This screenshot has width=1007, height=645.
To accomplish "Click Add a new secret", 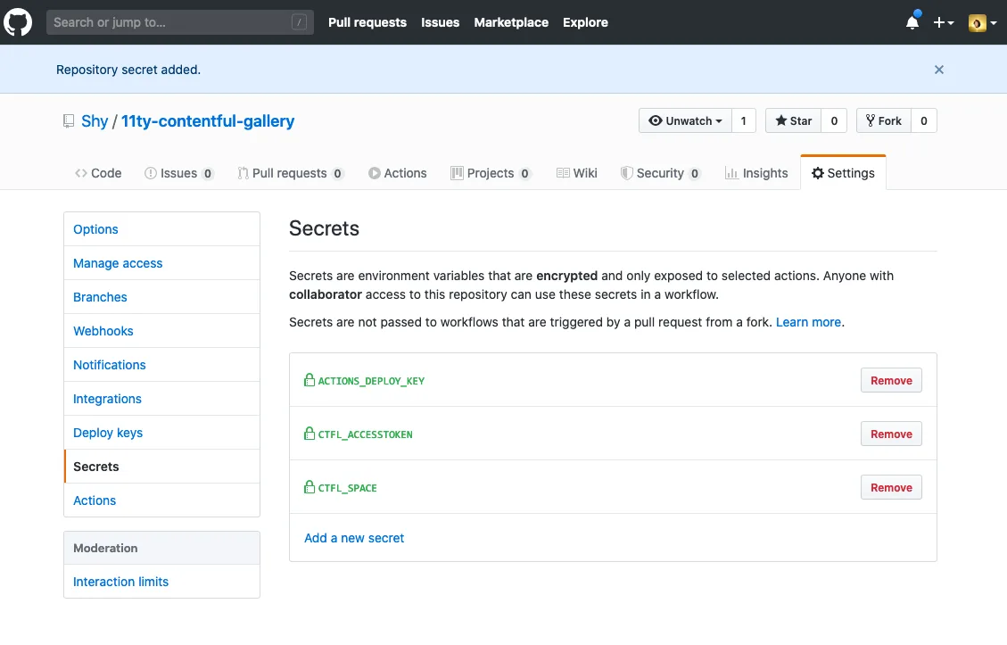I will (x=354, y=538).
